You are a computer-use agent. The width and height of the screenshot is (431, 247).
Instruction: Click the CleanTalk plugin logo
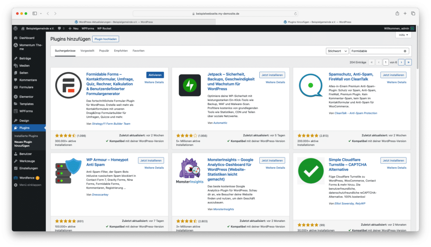(x=311, y=85)
